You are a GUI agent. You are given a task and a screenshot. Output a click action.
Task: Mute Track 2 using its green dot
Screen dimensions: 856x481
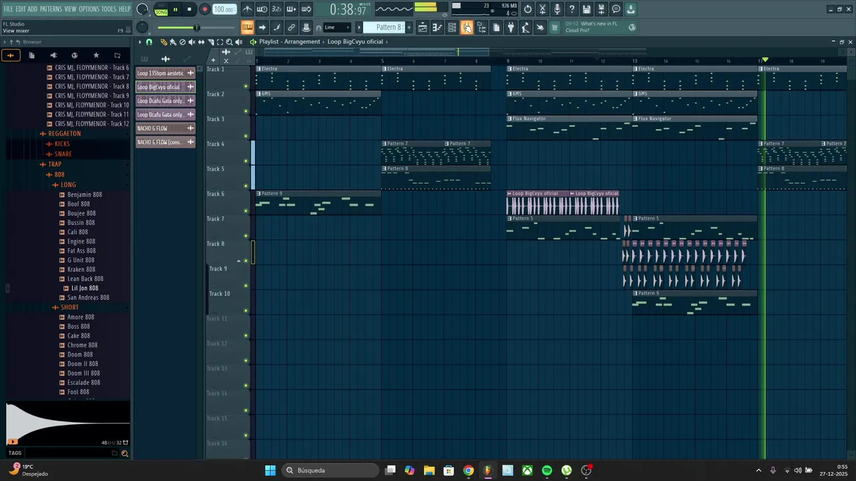246,111
